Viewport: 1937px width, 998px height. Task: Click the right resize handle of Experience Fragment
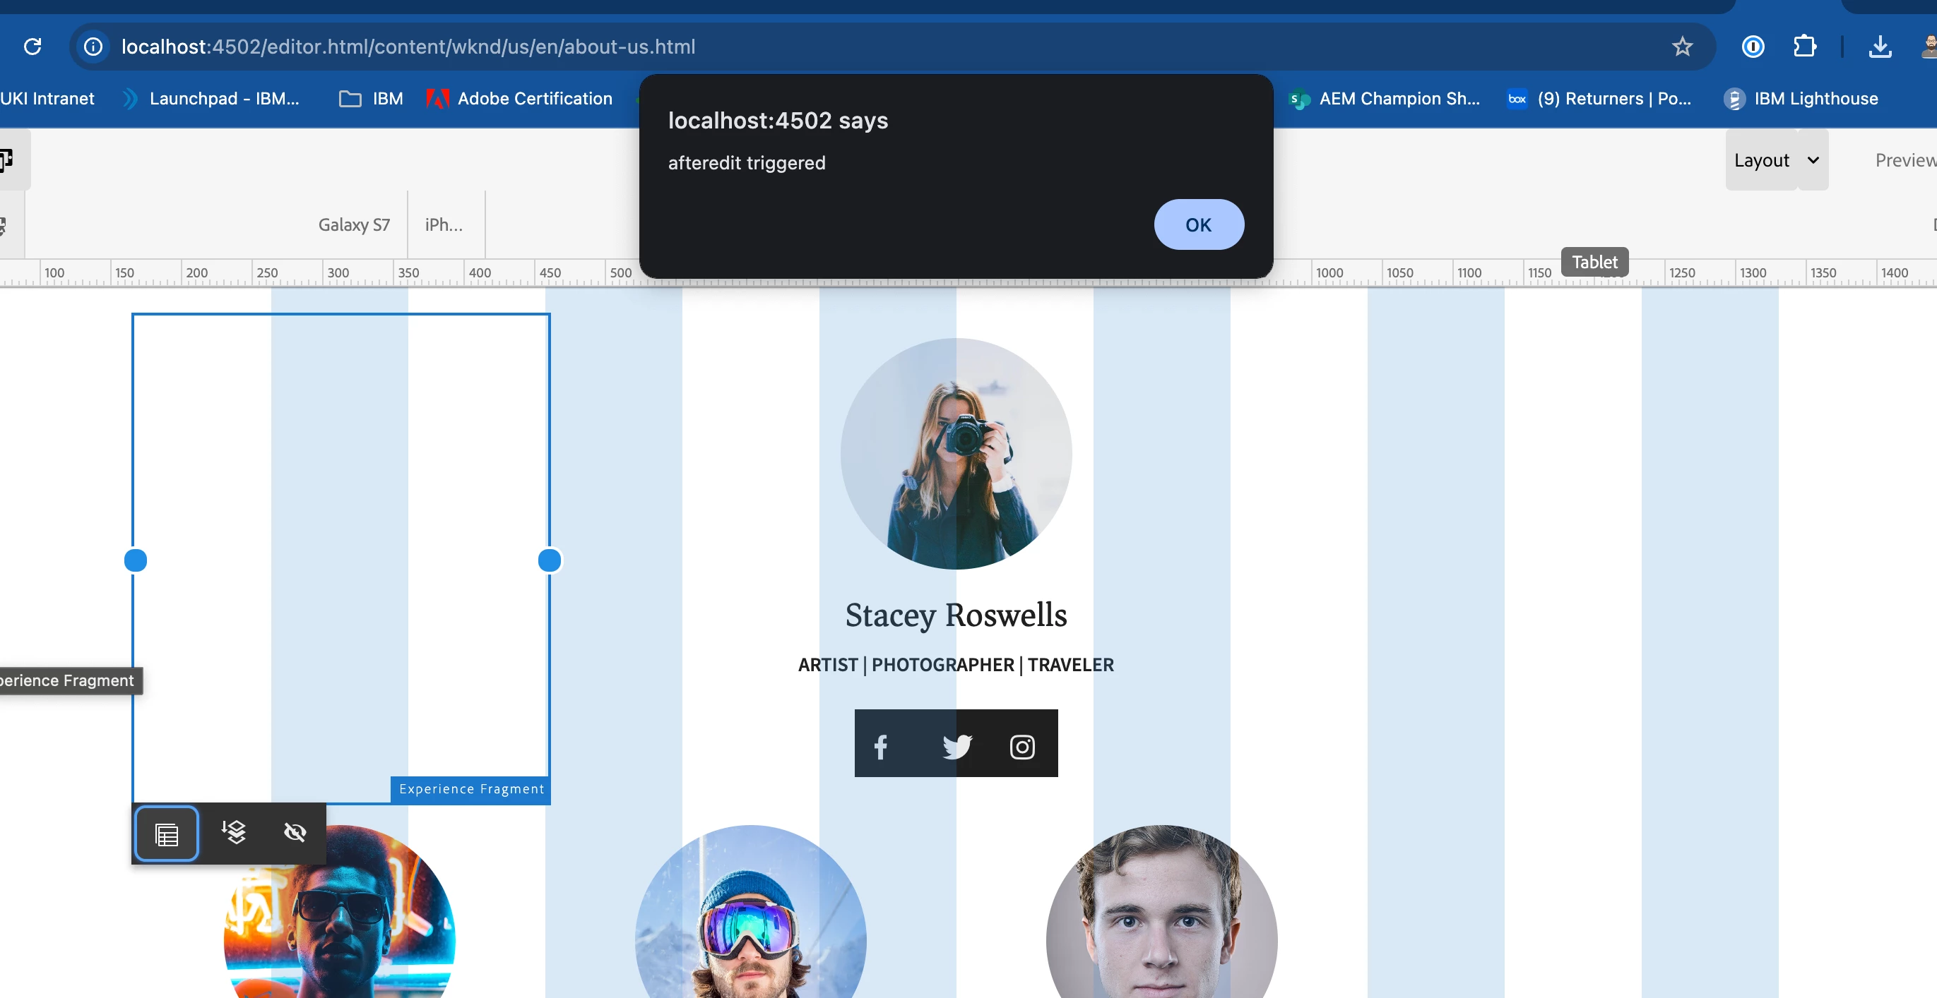point(550,560)
